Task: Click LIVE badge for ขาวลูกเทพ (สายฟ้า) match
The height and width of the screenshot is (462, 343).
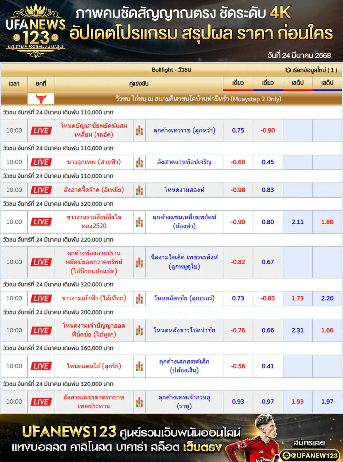Action: 41,162
